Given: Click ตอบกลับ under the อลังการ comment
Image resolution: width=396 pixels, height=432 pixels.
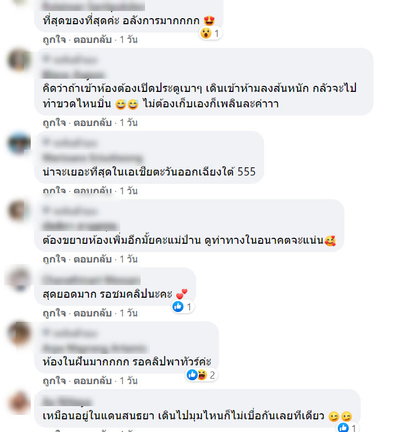Looking at the screenshot, I should (x=93, y=40).
